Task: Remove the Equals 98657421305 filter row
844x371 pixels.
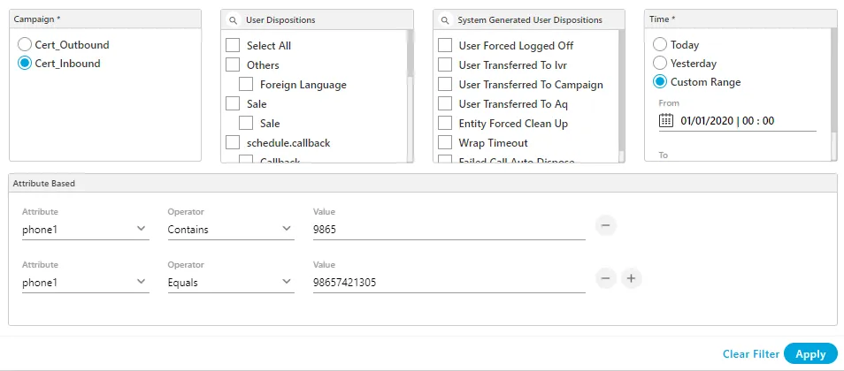Action: (605, 278)
